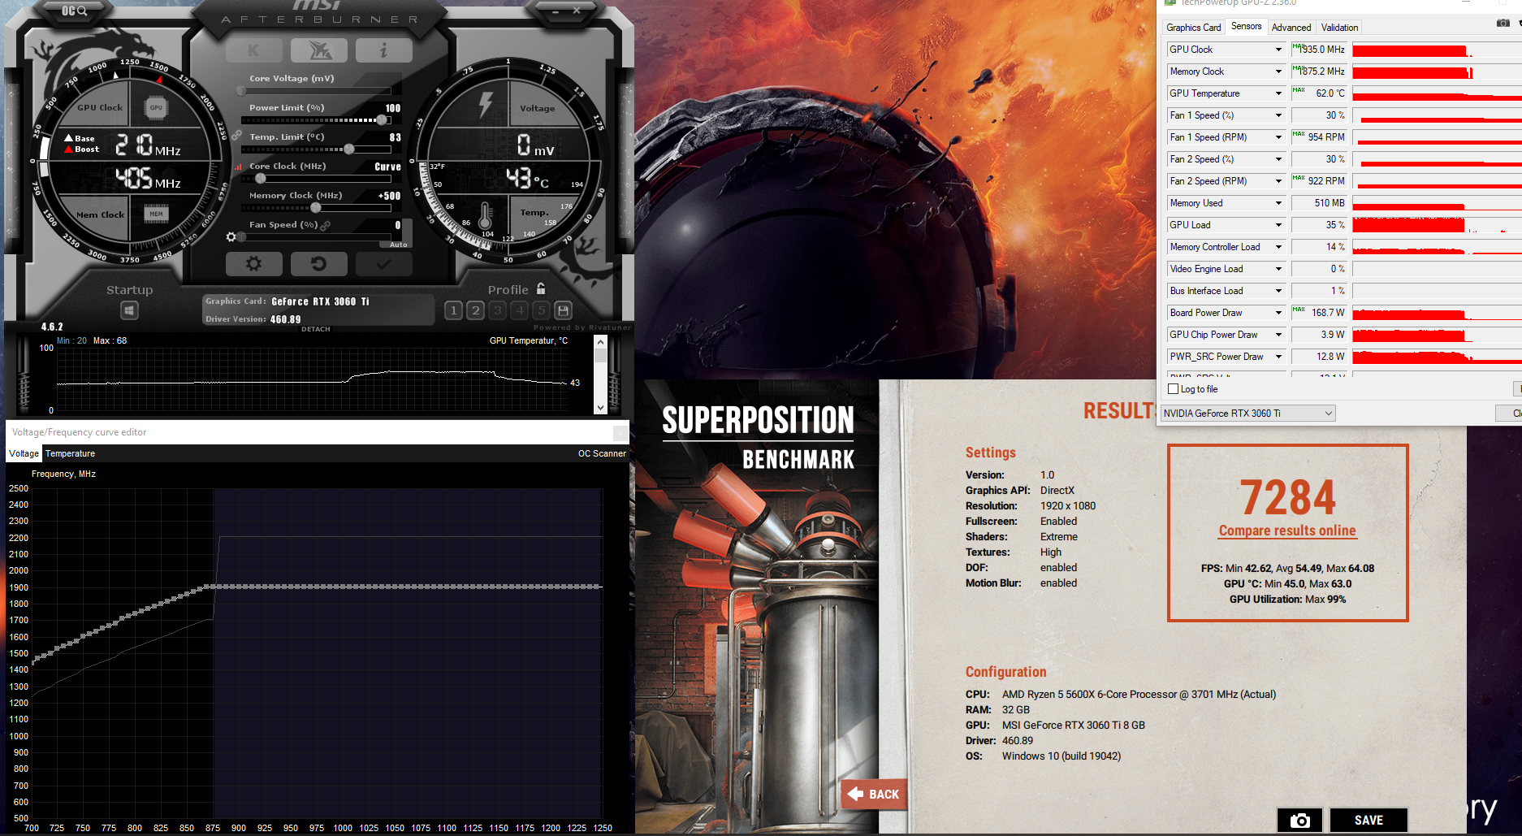This screenshot has width=1522, height=836.
Task: Apply settings with the checkmark button
Action: click(x=383, y=264)
